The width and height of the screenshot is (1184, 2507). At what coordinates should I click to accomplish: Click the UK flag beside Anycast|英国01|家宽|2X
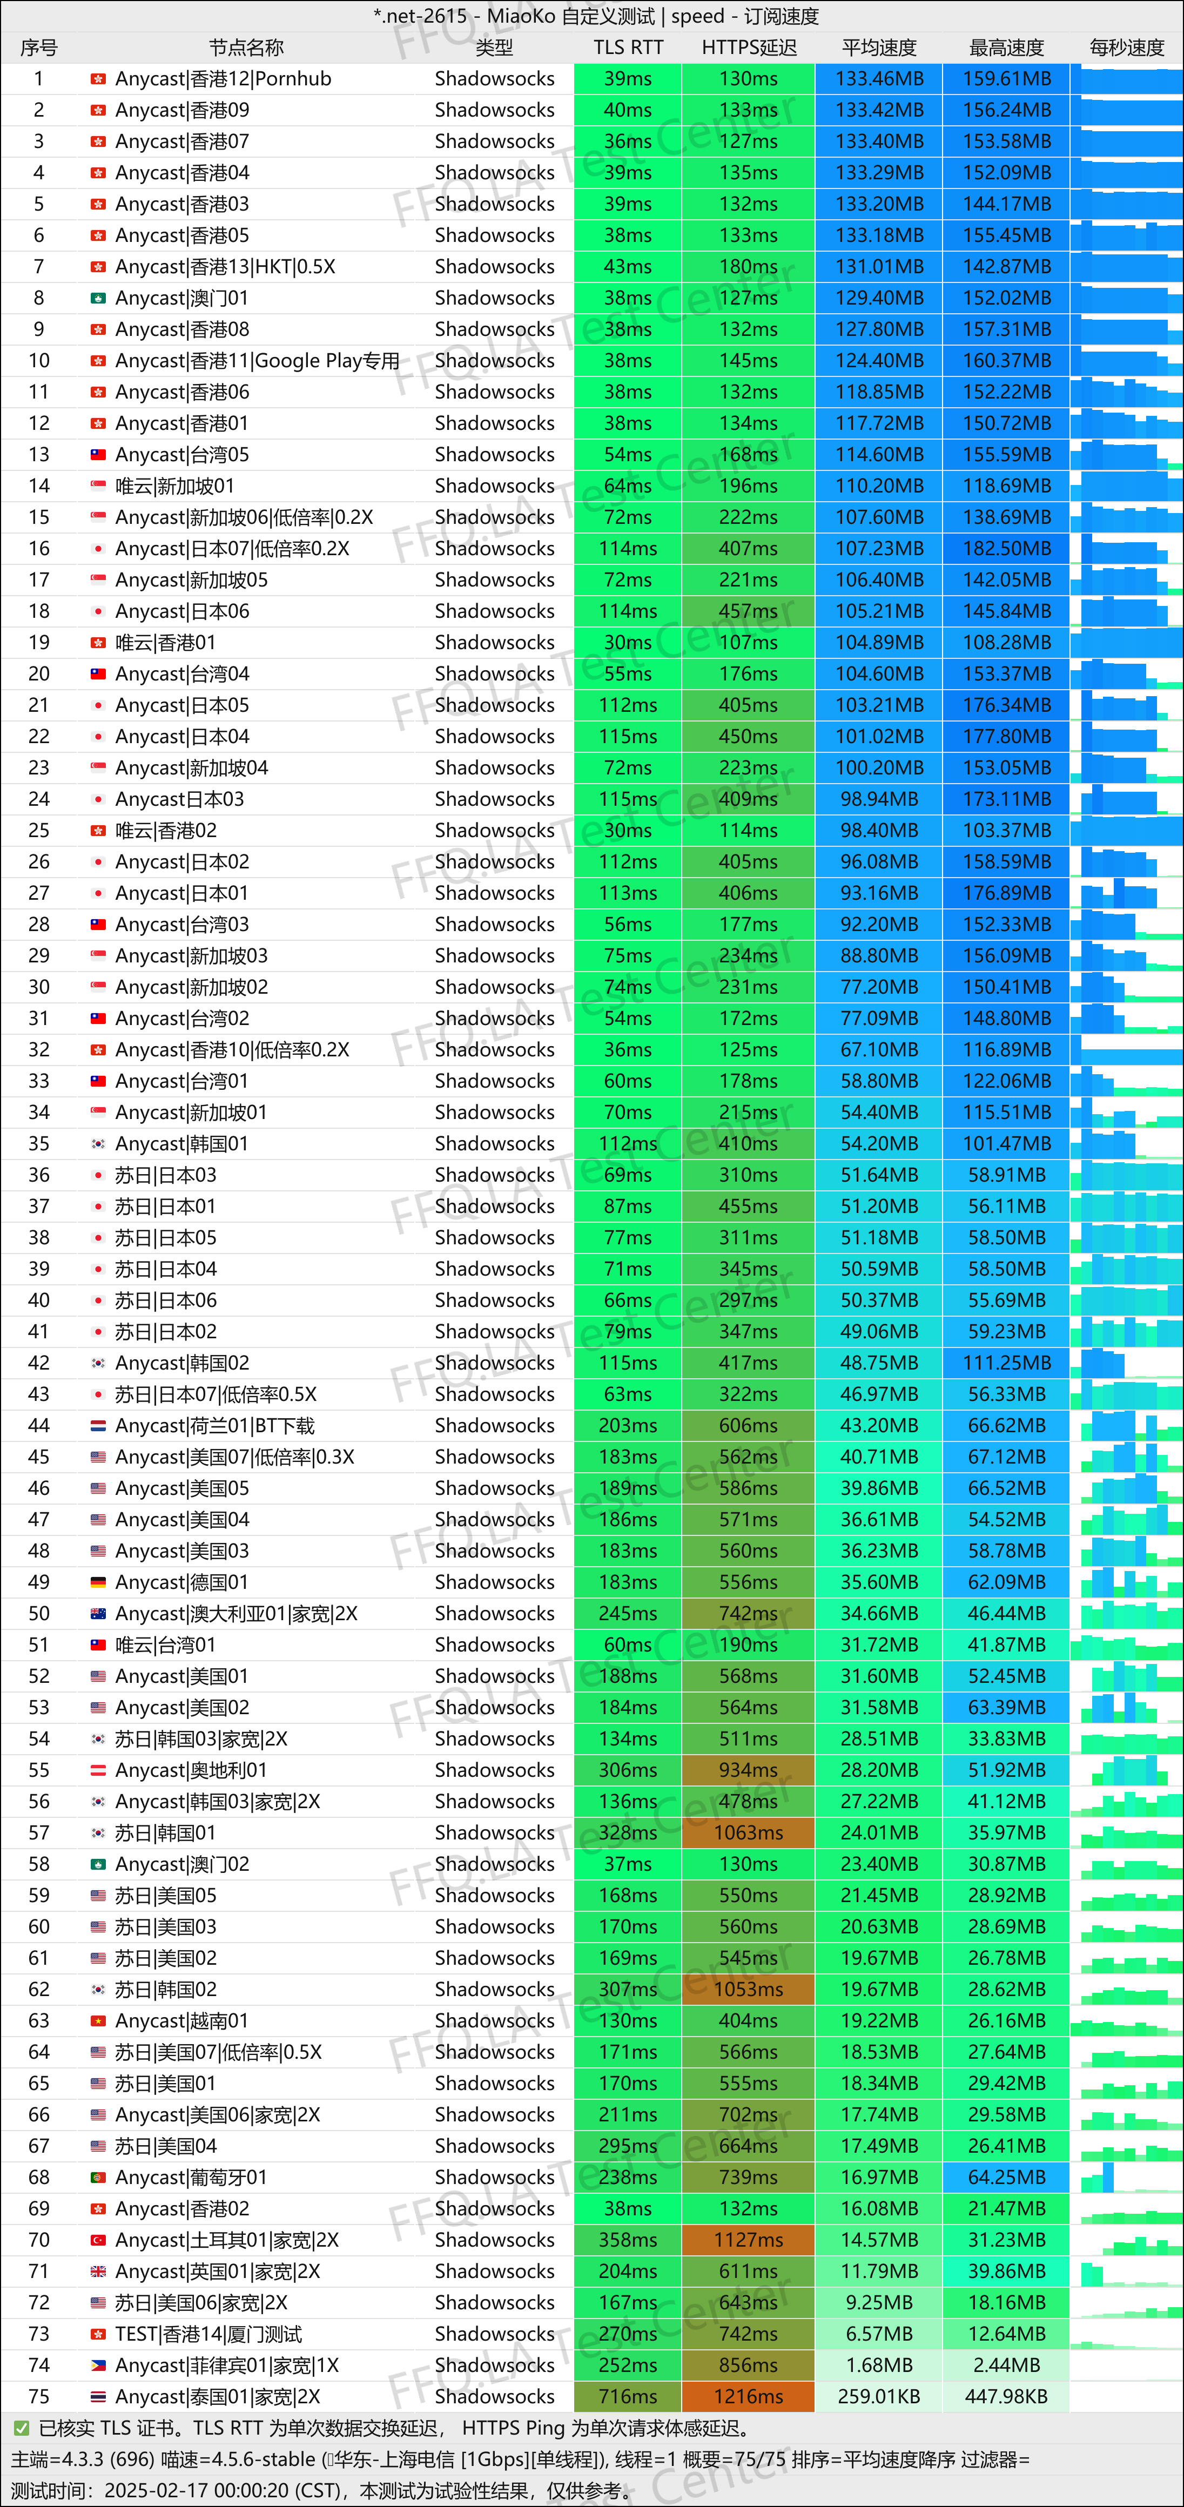(x=98, y=2272)
